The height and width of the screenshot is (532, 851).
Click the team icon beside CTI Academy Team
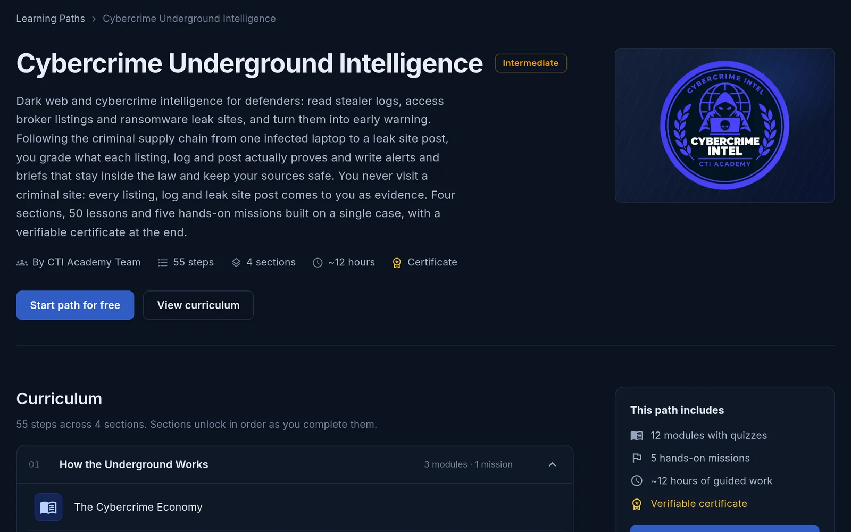tap(22, 263)
